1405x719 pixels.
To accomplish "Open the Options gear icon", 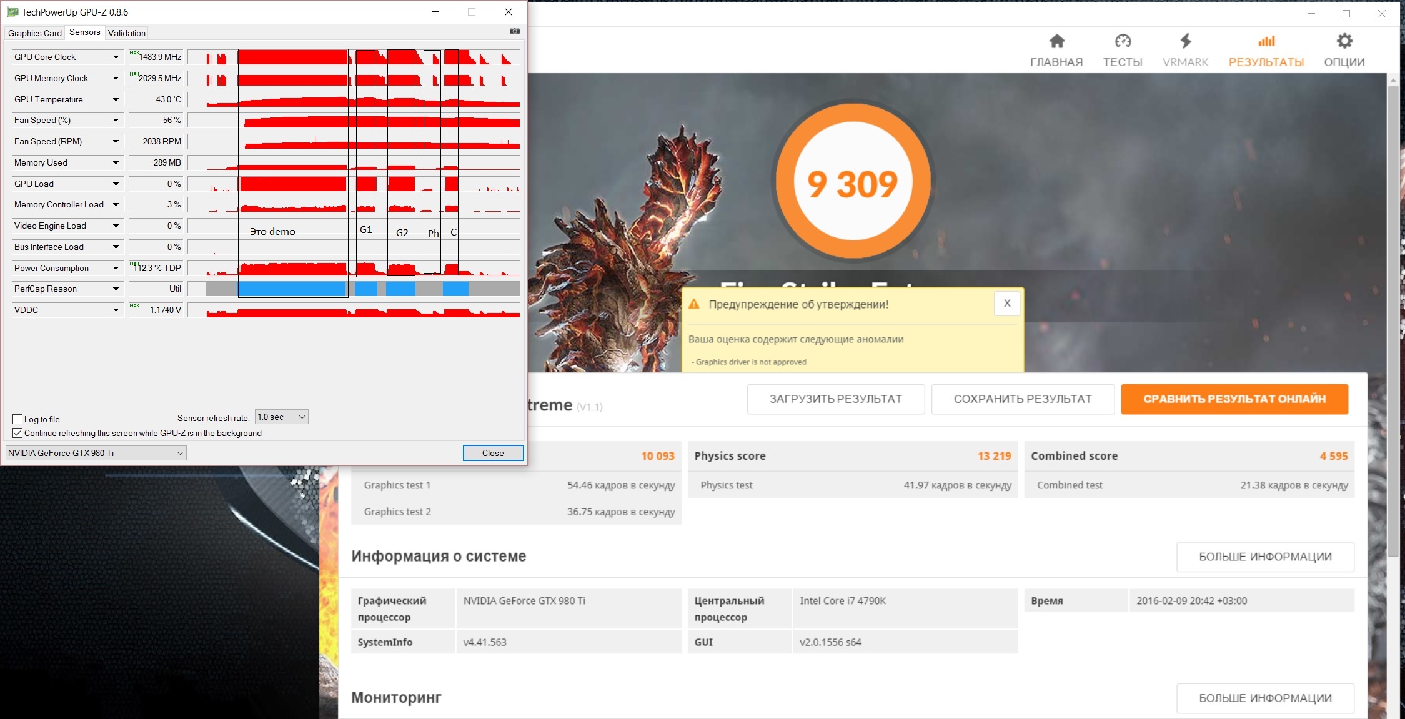I will [x=1344, y=42].
